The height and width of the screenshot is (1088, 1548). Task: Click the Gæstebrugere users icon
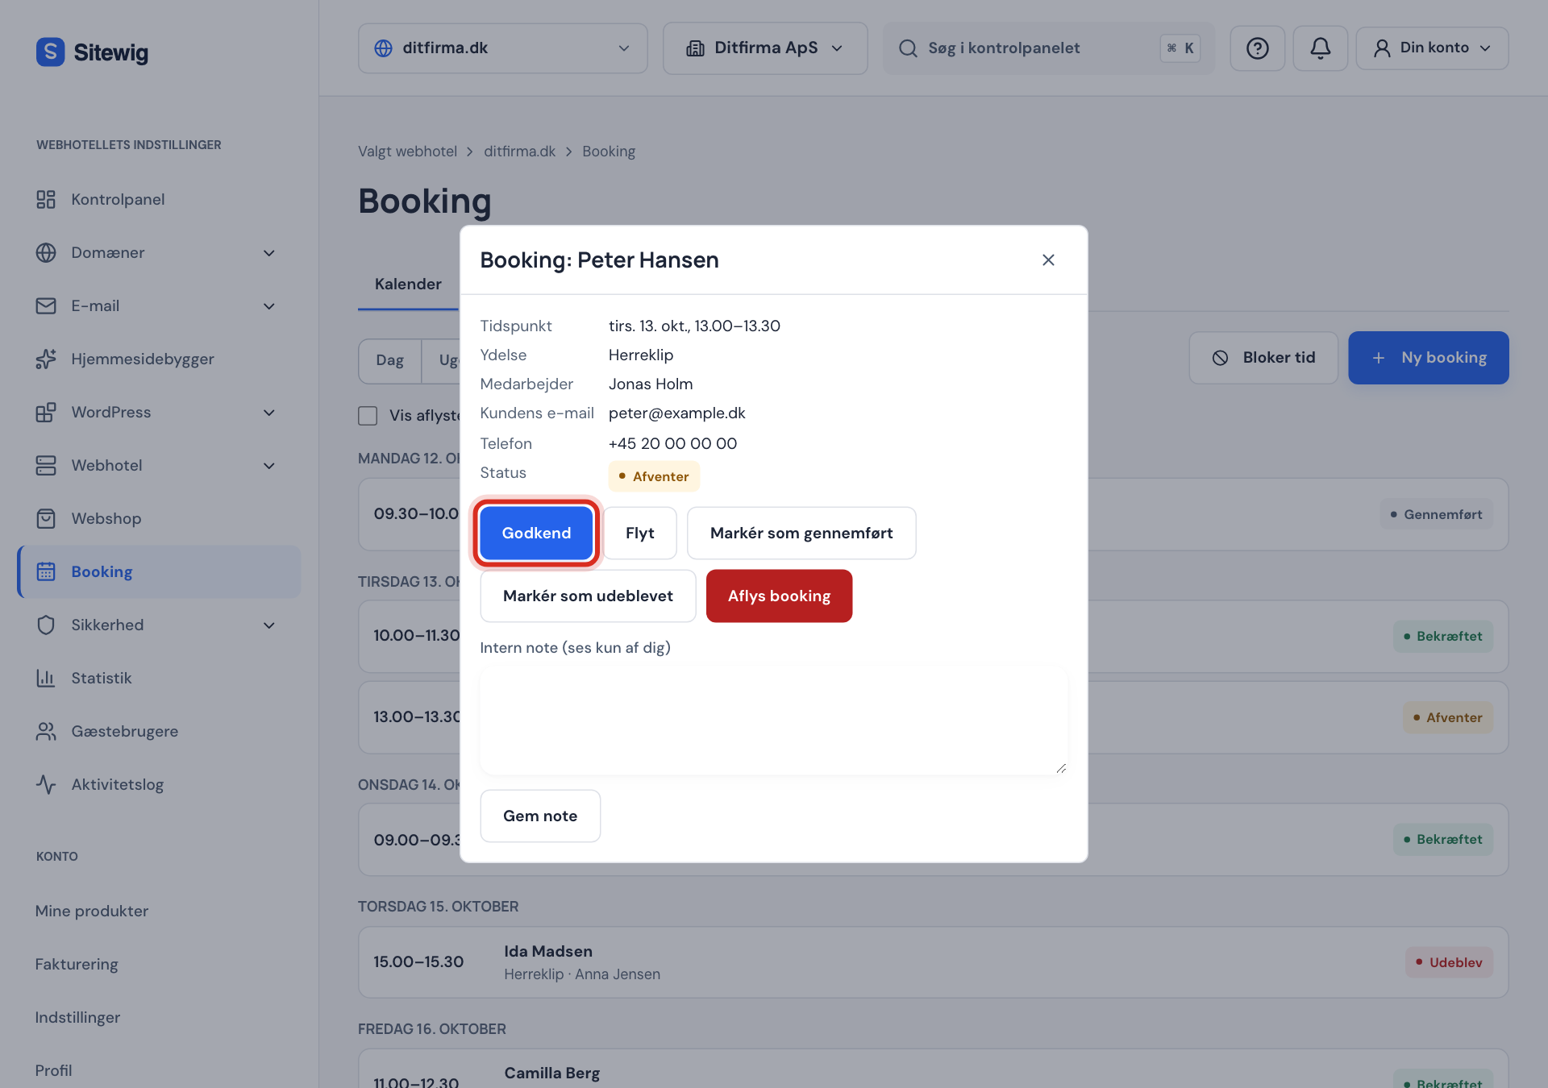click(x=46, y=731)
